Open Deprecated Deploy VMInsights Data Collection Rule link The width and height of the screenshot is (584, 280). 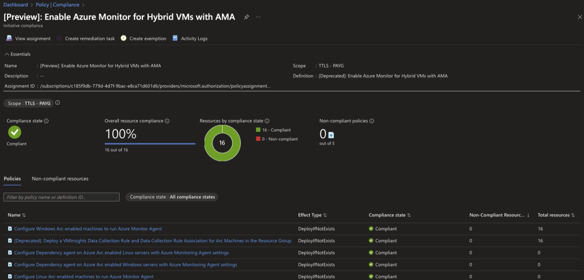pyautogui.click(x=153, y=241)
